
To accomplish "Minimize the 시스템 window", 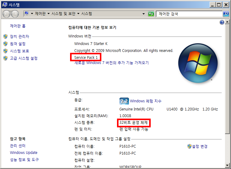I will pos(212,5).
